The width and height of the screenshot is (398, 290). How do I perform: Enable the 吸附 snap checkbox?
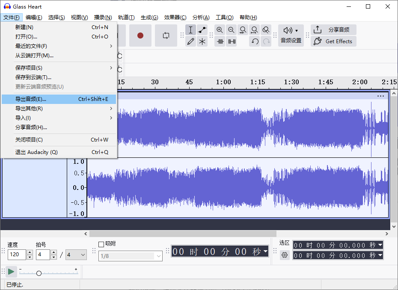tap(101, 244)
